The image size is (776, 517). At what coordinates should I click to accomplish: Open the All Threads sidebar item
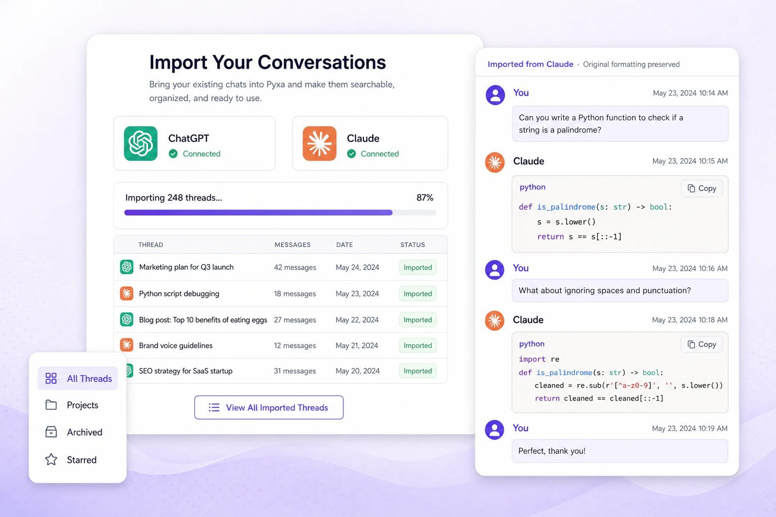coord(78,378)
